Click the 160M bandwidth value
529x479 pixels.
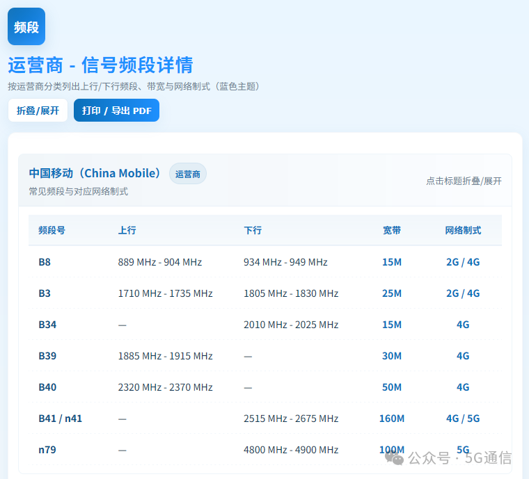pos(392,419)
